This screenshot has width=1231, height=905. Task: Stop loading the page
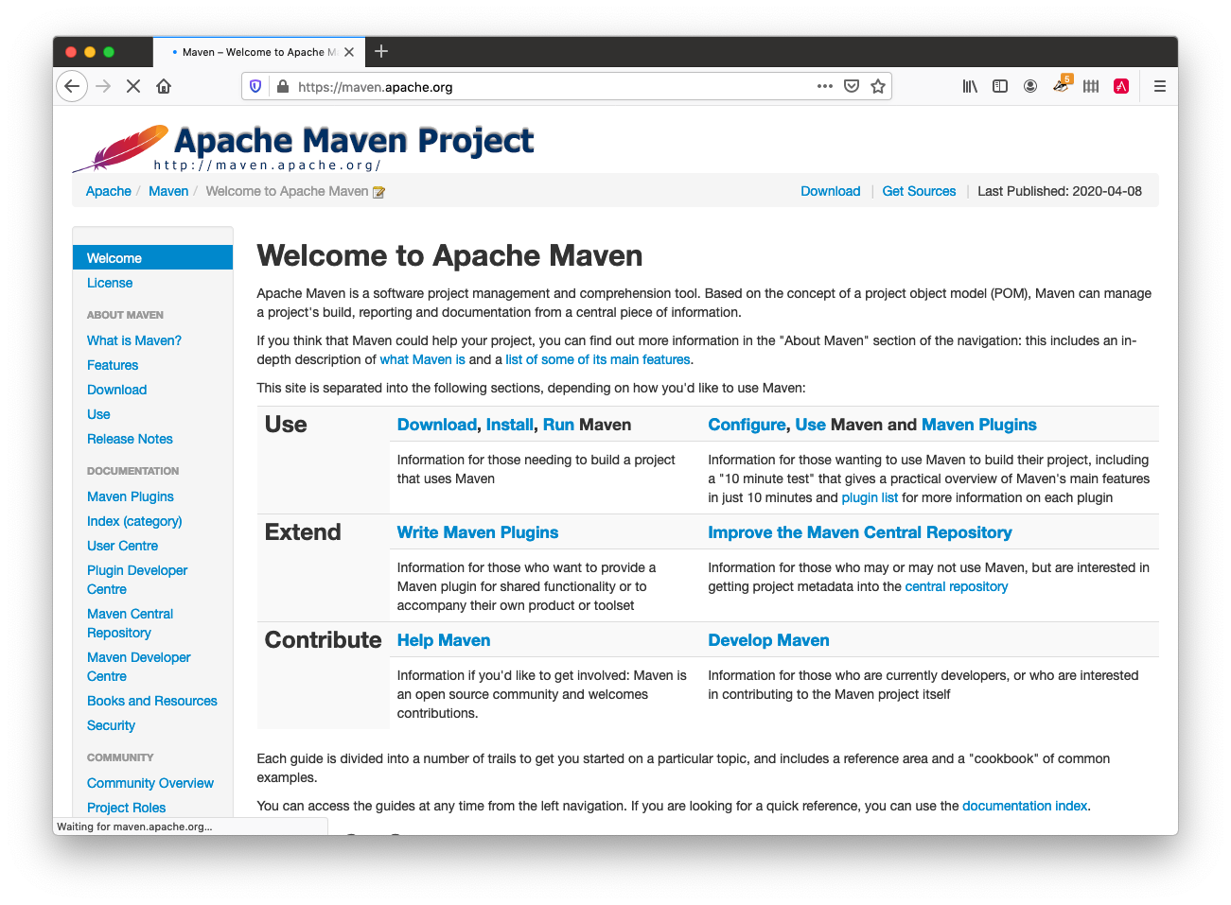133,86
